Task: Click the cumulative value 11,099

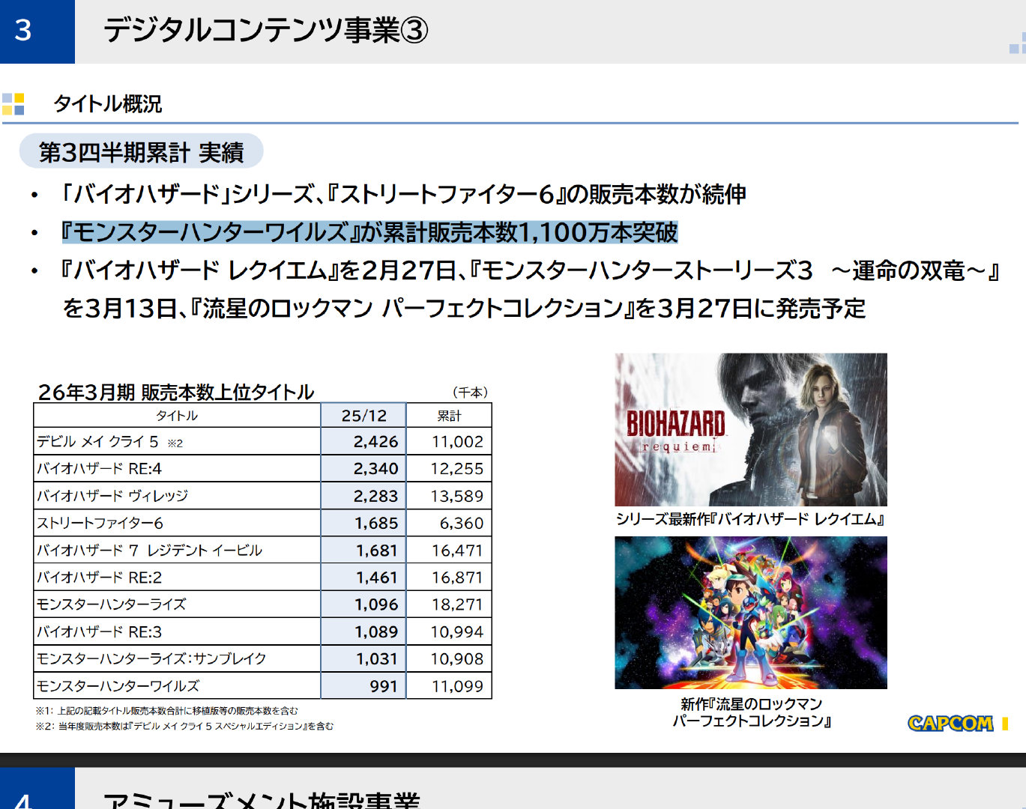Action: (457, 686)
